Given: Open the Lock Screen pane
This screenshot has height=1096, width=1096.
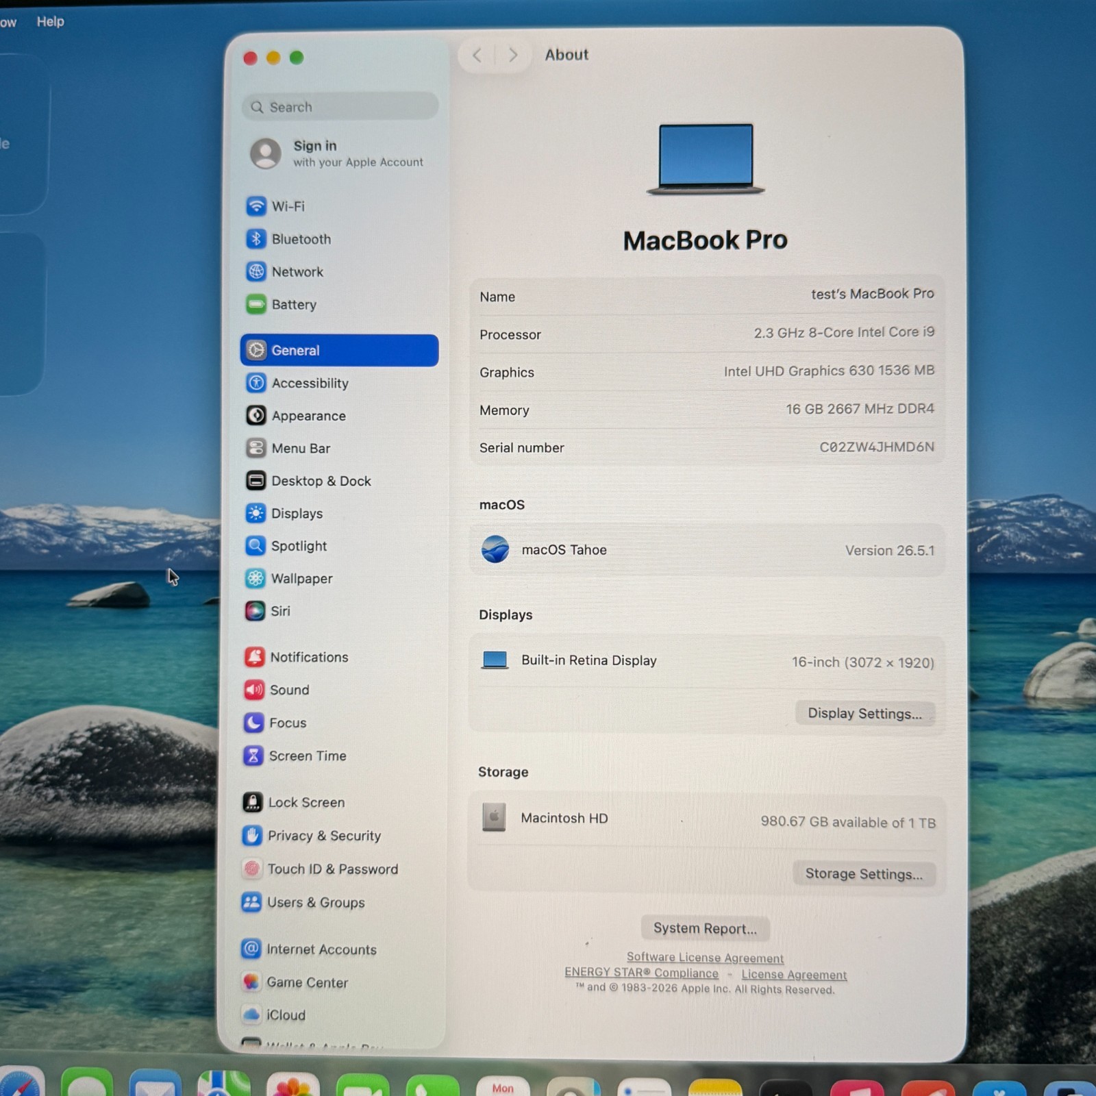Looking at the screenshot, I should 338,802.
